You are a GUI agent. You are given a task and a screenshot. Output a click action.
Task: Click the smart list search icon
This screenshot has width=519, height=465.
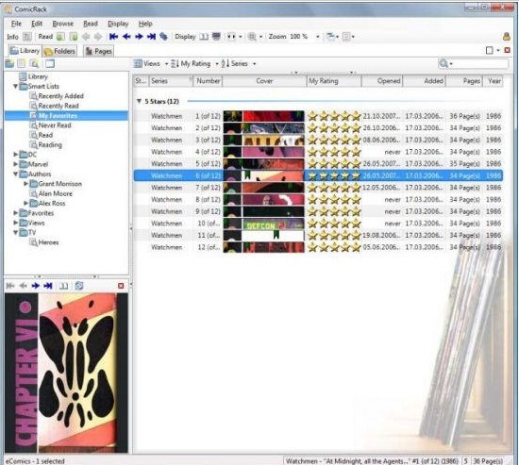pos(34,63)
